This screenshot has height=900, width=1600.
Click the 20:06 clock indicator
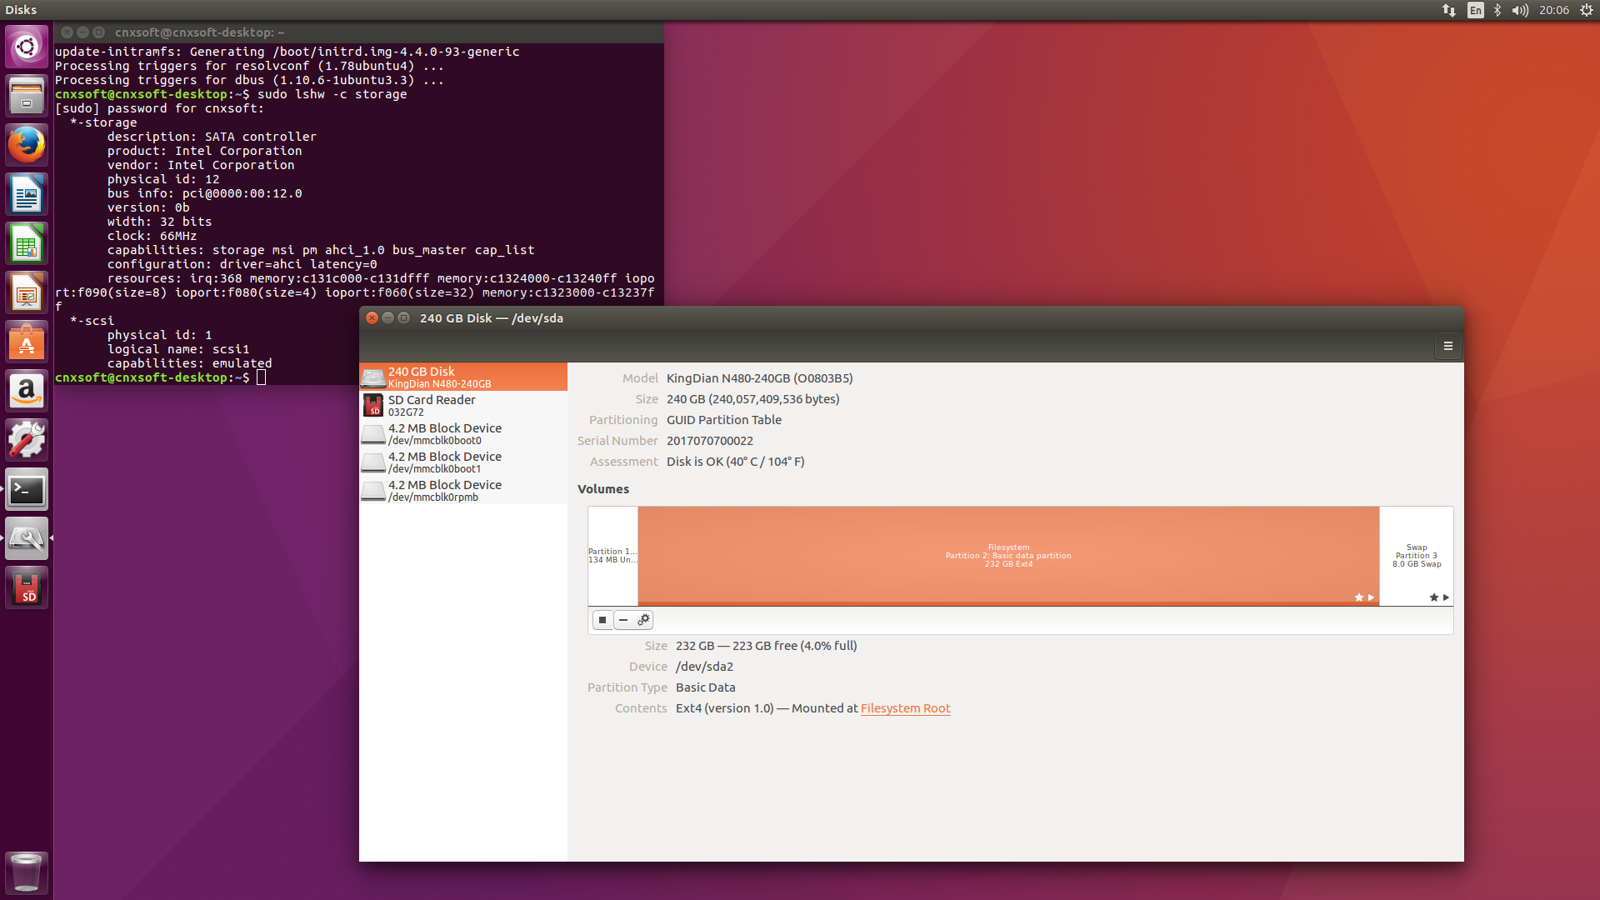point(1554,10)
